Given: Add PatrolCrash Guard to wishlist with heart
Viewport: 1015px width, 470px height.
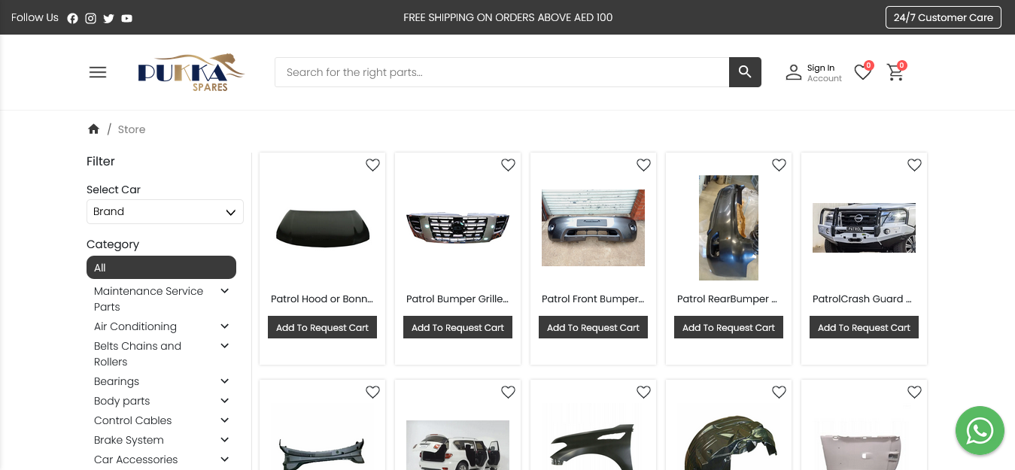Looking at the screenshot, I should [x=914, y=165].
